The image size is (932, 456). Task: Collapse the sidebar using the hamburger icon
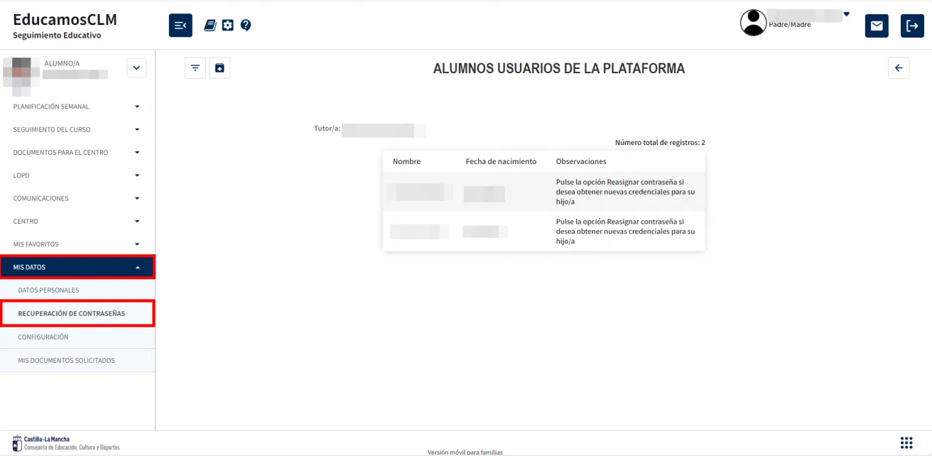point(180,25)
